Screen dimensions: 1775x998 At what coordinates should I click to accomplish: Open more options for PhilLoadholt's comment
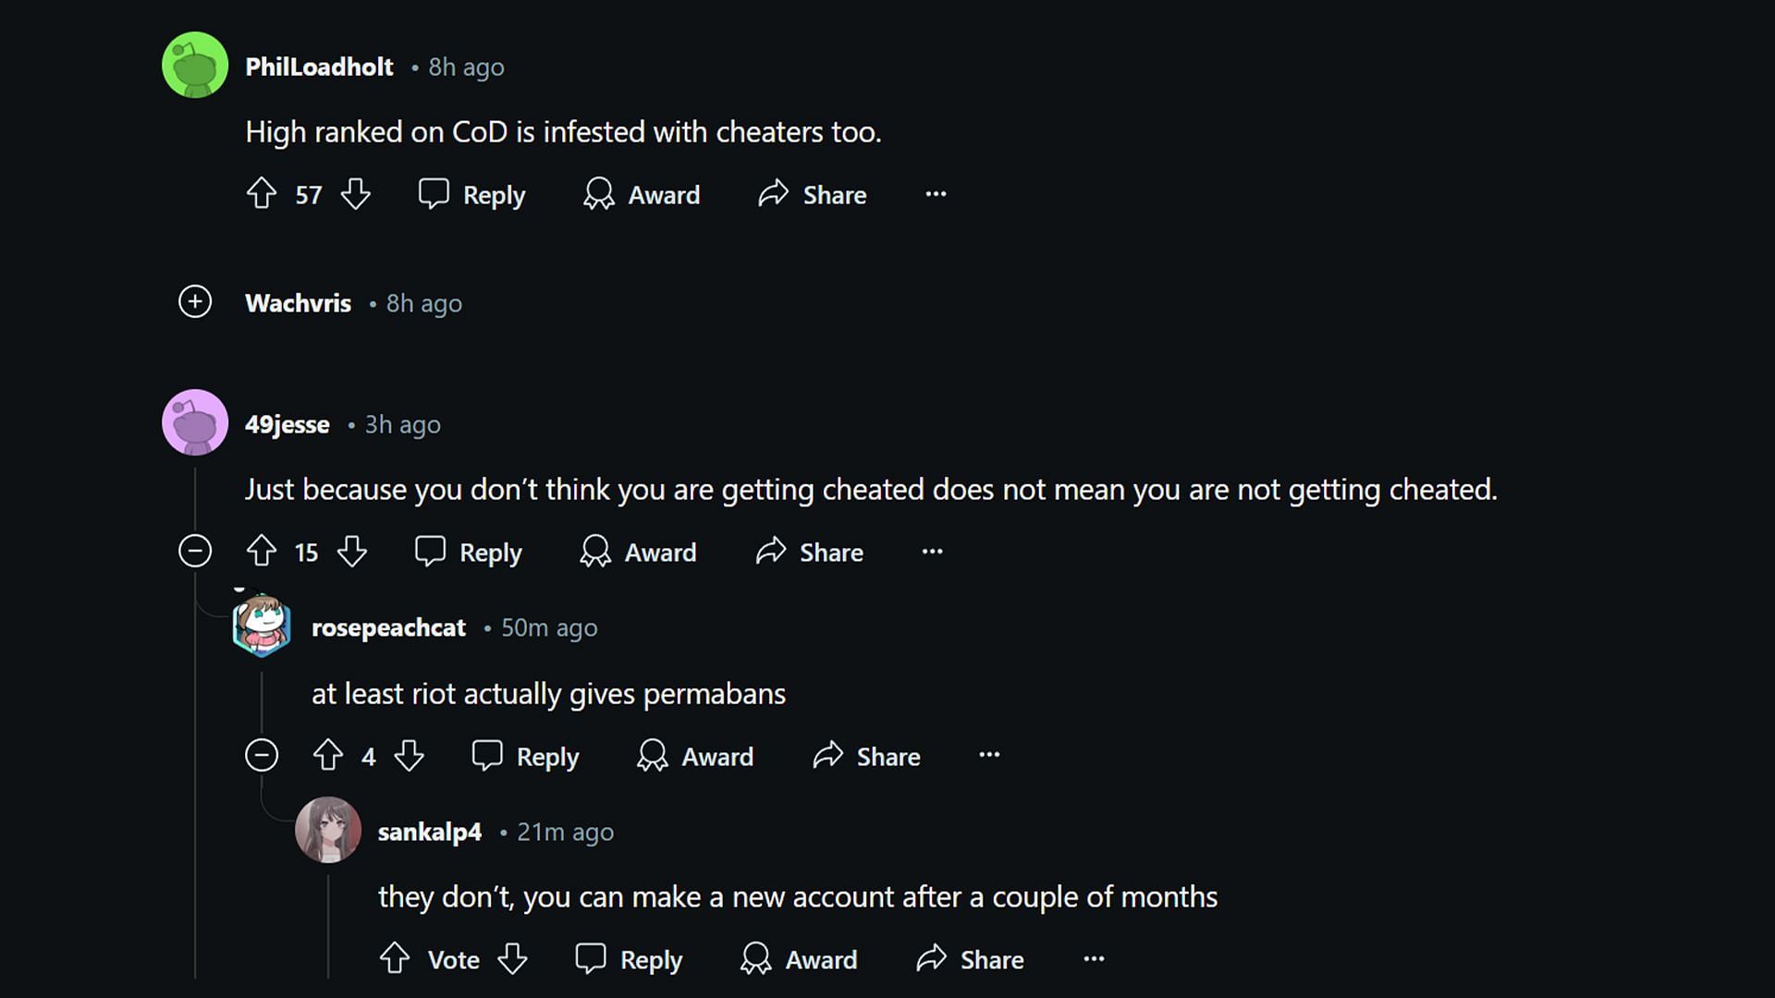(936, 194)
